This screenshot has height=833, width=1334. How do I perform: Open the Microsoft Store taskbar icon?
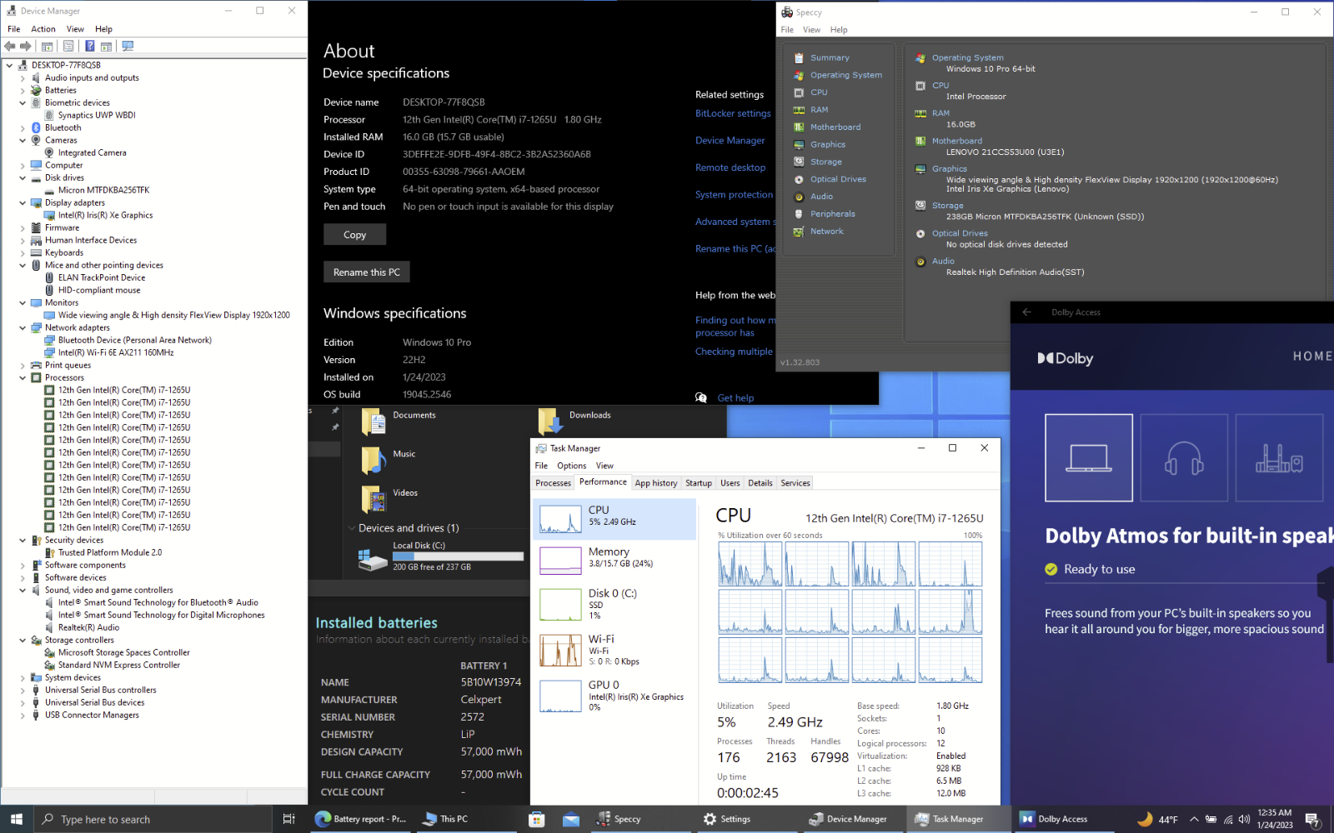[x=537, y=819]
